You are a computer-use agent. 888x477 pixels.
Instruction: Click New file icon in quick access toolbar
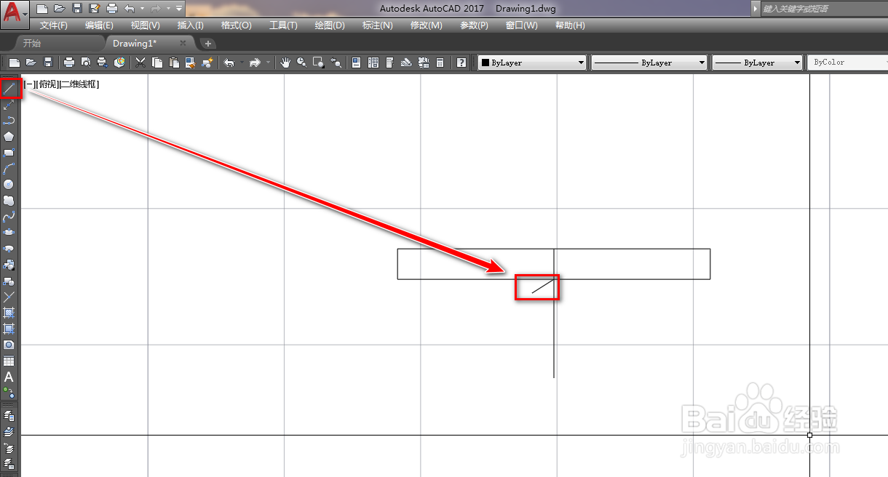click(x=42, y=9)
